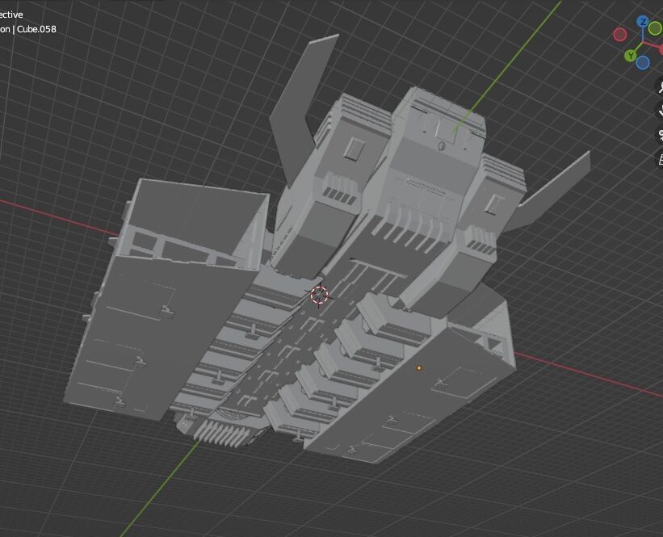Click the unlabeled blue negative Z gizmo circle
Viewport: 663px width, 537px height.
[643, 62]
